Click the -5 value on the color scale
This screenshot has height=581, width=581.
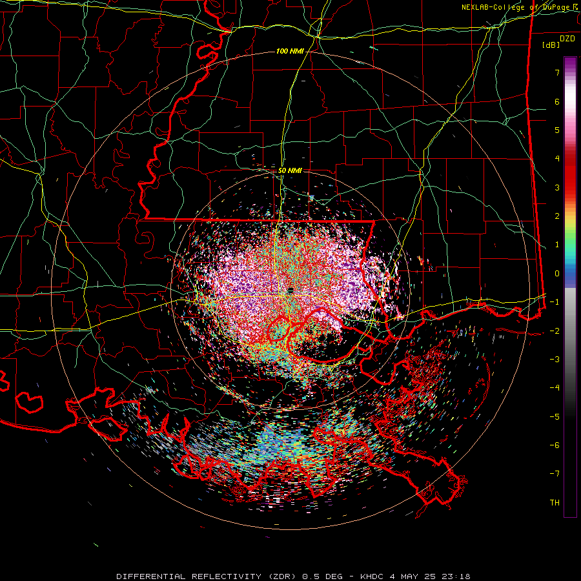(x=555, y=417)
